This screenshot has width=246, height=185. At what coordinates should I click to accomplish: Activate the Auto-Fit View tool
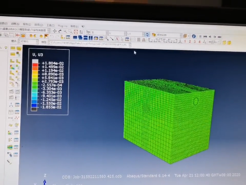point(76,32)
